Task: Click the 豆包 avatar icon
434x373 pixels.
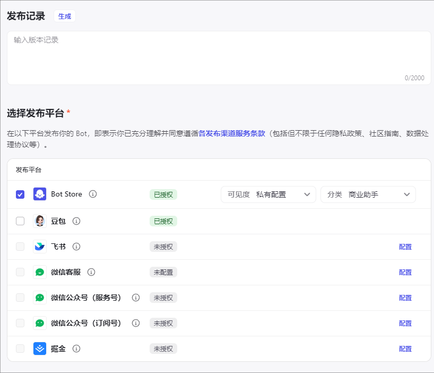Action: click(40, 221)
